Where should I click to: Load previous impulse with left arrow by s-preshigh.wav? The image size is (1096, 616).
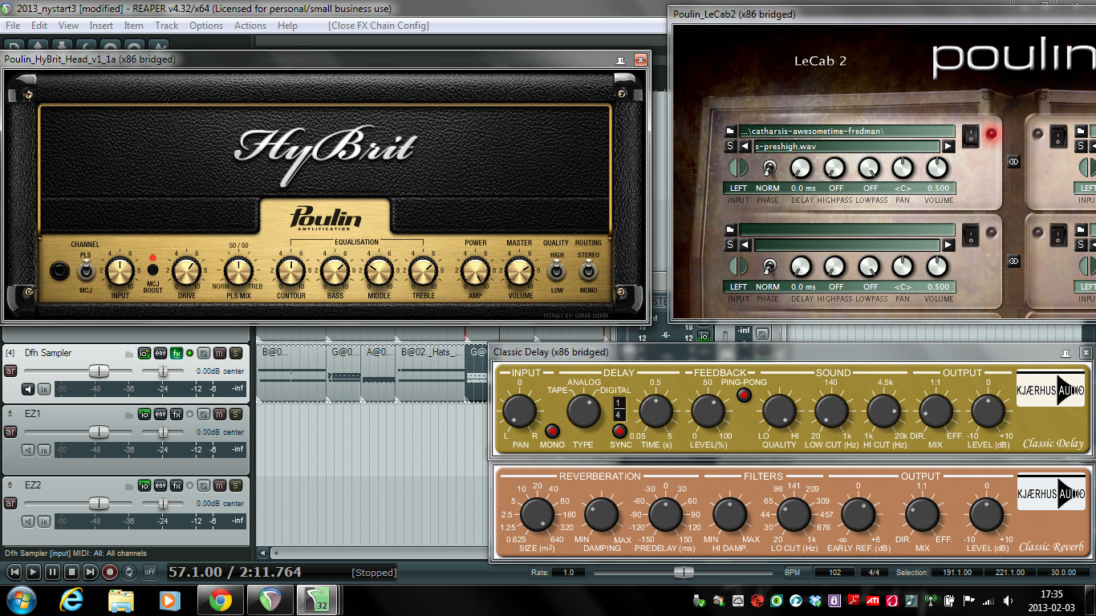(x=745, y=146)
